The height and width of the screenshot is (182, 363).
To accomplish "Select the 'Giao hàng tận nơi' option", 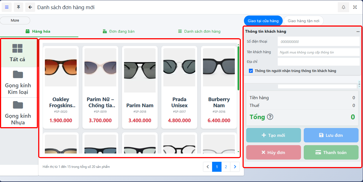I will pos(303,21).
